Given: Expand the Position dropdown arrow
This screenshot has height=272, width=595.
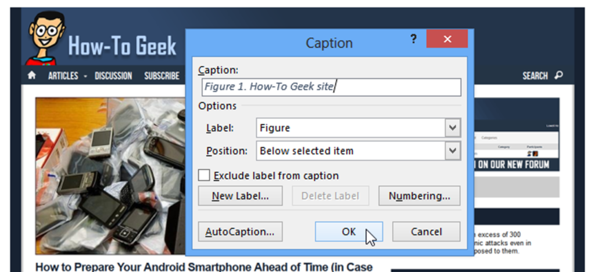Looking at the screenshot, I should [x=453, y=151].
